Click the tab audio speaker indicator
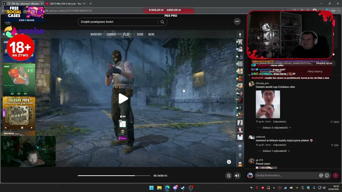Screen dimensions: 342x192 pos(9,3)
